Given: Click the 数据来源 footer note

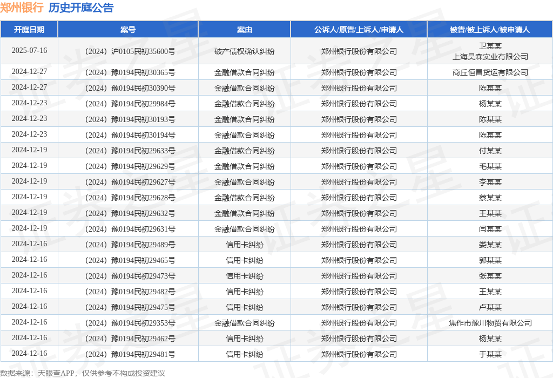Looking at the screenshot, I should tap(83, 373).
